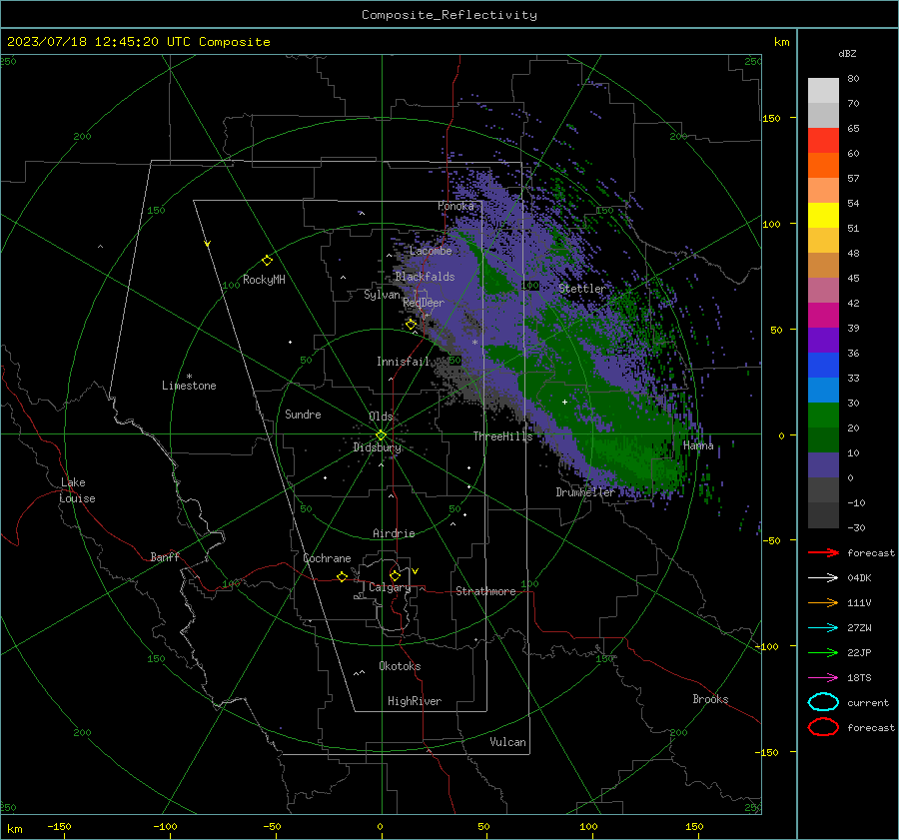Pick the red 60-65 dBZ swatch
The height and width of the screenshot is (840, 899).
pos(823,141)
